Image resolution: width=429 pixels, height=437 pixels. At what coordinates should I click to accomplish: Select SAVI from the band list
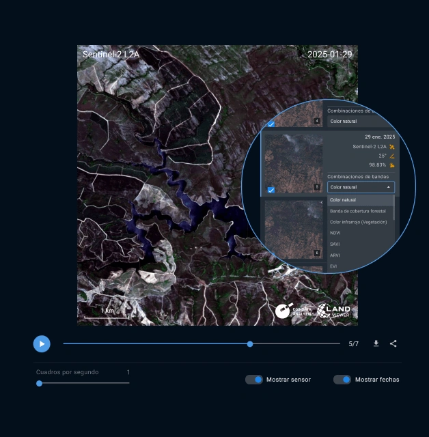335,244
